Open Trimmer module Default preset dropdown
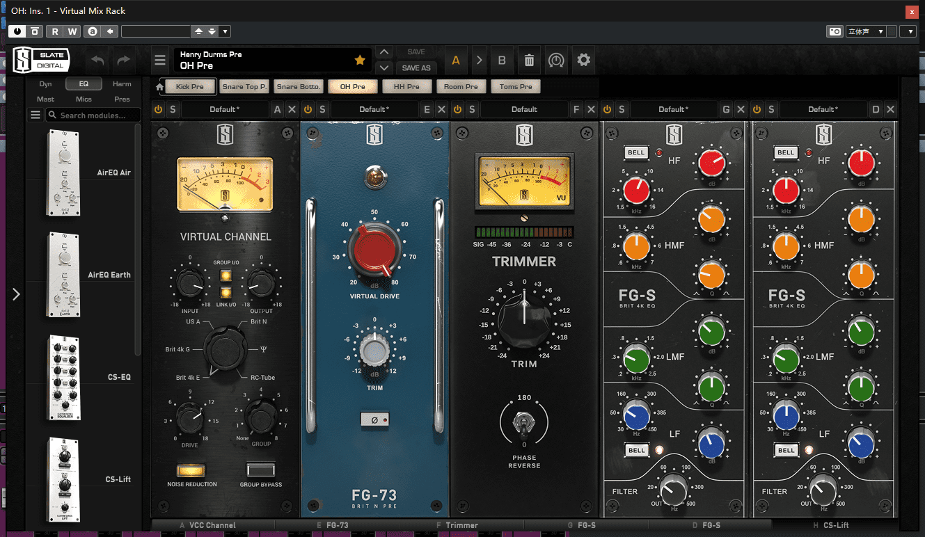Screen dimensions: 925x537 coord(524,109)
